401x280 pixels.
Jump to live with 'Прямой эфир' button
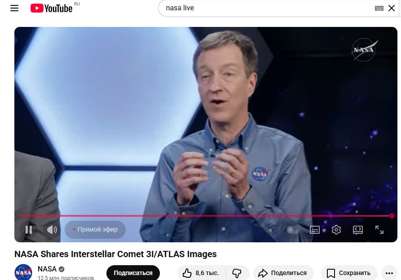[95, 230]
